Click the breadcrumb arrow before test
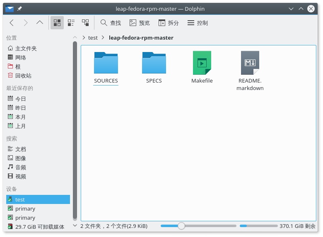 pyautogui.click(x=84, y=38)
